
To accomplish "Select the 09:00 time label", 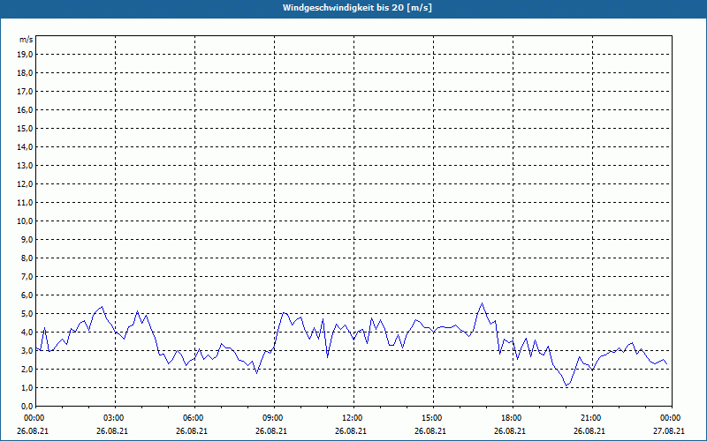I will coord(274,418).
